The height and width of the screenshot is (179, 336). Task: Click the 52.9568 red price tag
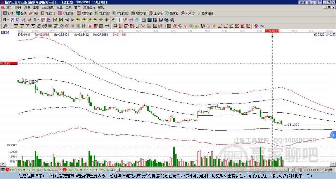[x=9, y=63]
